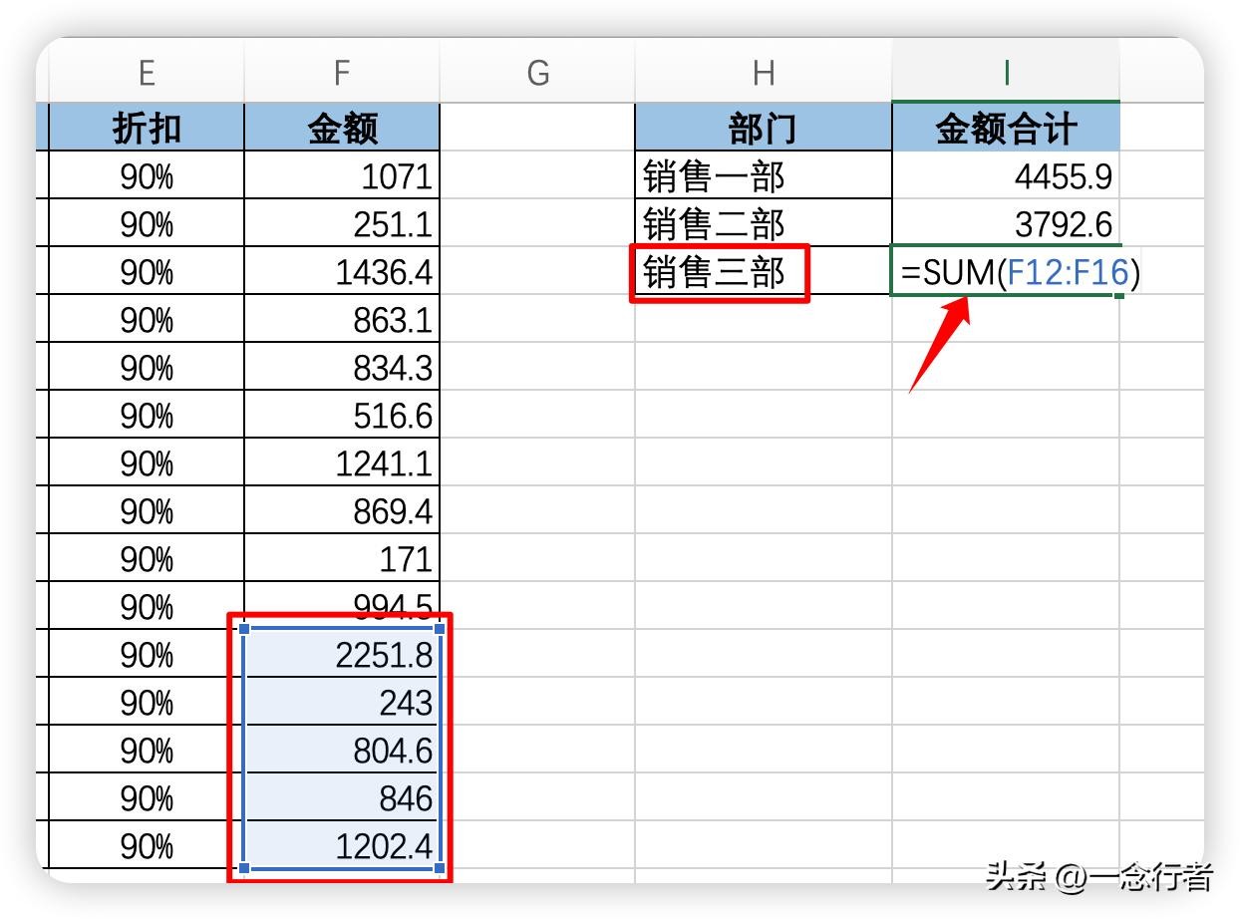Select column E header
This screenshot has width=1240, height=919.
(x=147, y=73)
